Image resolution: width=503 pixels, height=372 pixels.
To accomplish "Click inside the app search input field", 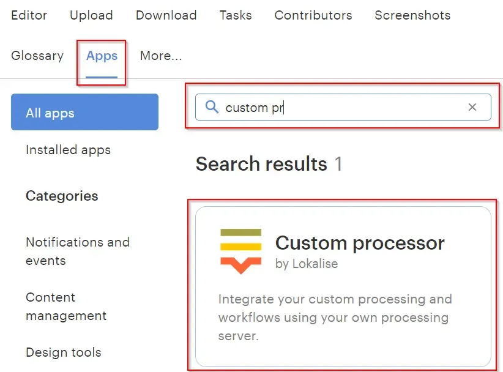I will coord(343,107).
